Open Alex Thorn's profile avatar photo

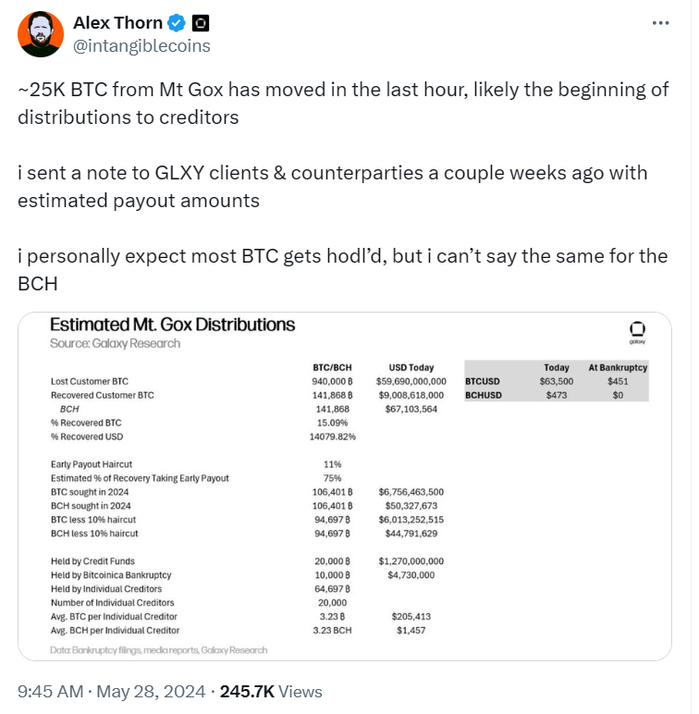tap(41, 34)
